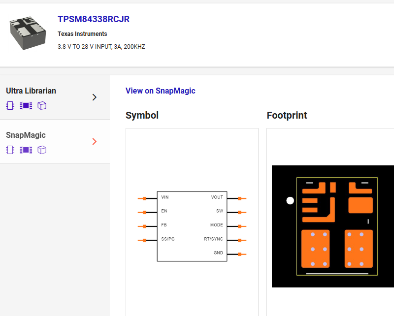Click the Symbol heading
Image resolution: width=394 pixels, height=316 pixels.
coord(142,115)
